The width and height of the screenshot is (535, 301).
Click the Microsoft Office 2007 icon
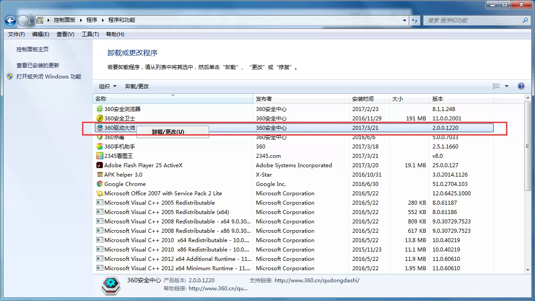pyautogui.click(x=100, y=193)
